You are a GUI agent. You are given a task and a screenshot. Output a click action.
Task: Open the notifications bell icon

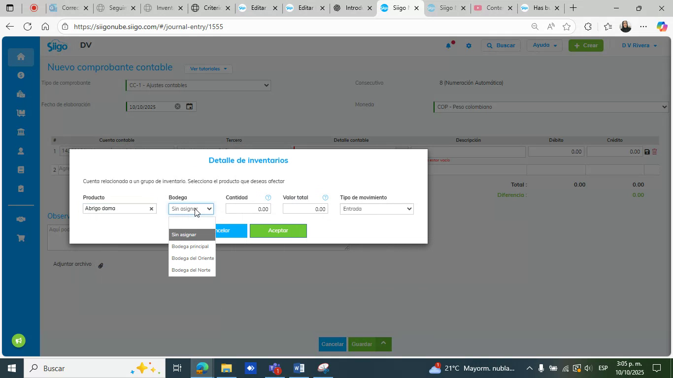click(449, 45)
